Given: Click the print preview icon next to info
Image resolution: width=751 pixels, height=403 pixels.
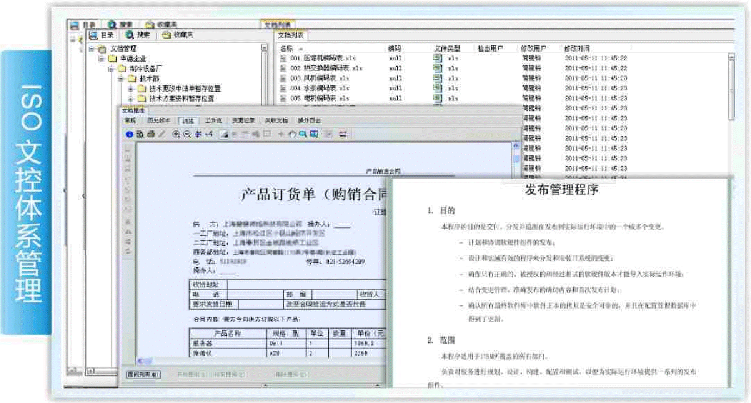Looking at the screenshot, I should pyautogui.click(x=140, y=134).
